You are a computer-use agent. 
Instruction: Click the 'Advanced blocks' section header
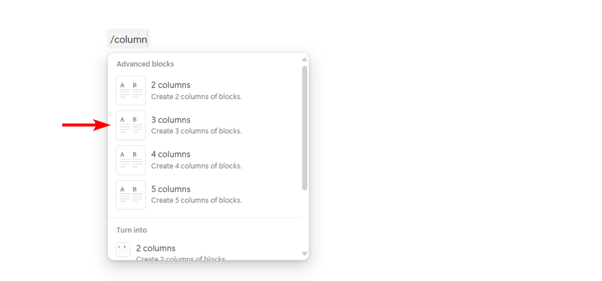pos(145,64)
